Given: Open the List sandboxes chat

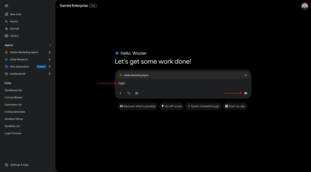Looking at the screenshot, I should click(x=14, y=97).
